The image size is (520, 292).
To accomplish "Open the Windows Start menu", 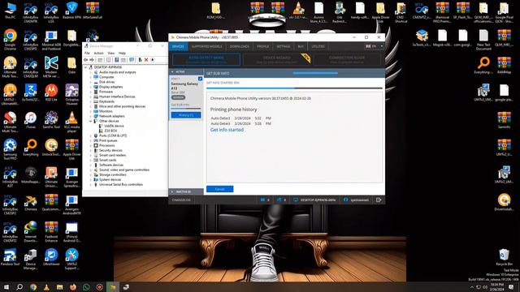I will (6, 287).
